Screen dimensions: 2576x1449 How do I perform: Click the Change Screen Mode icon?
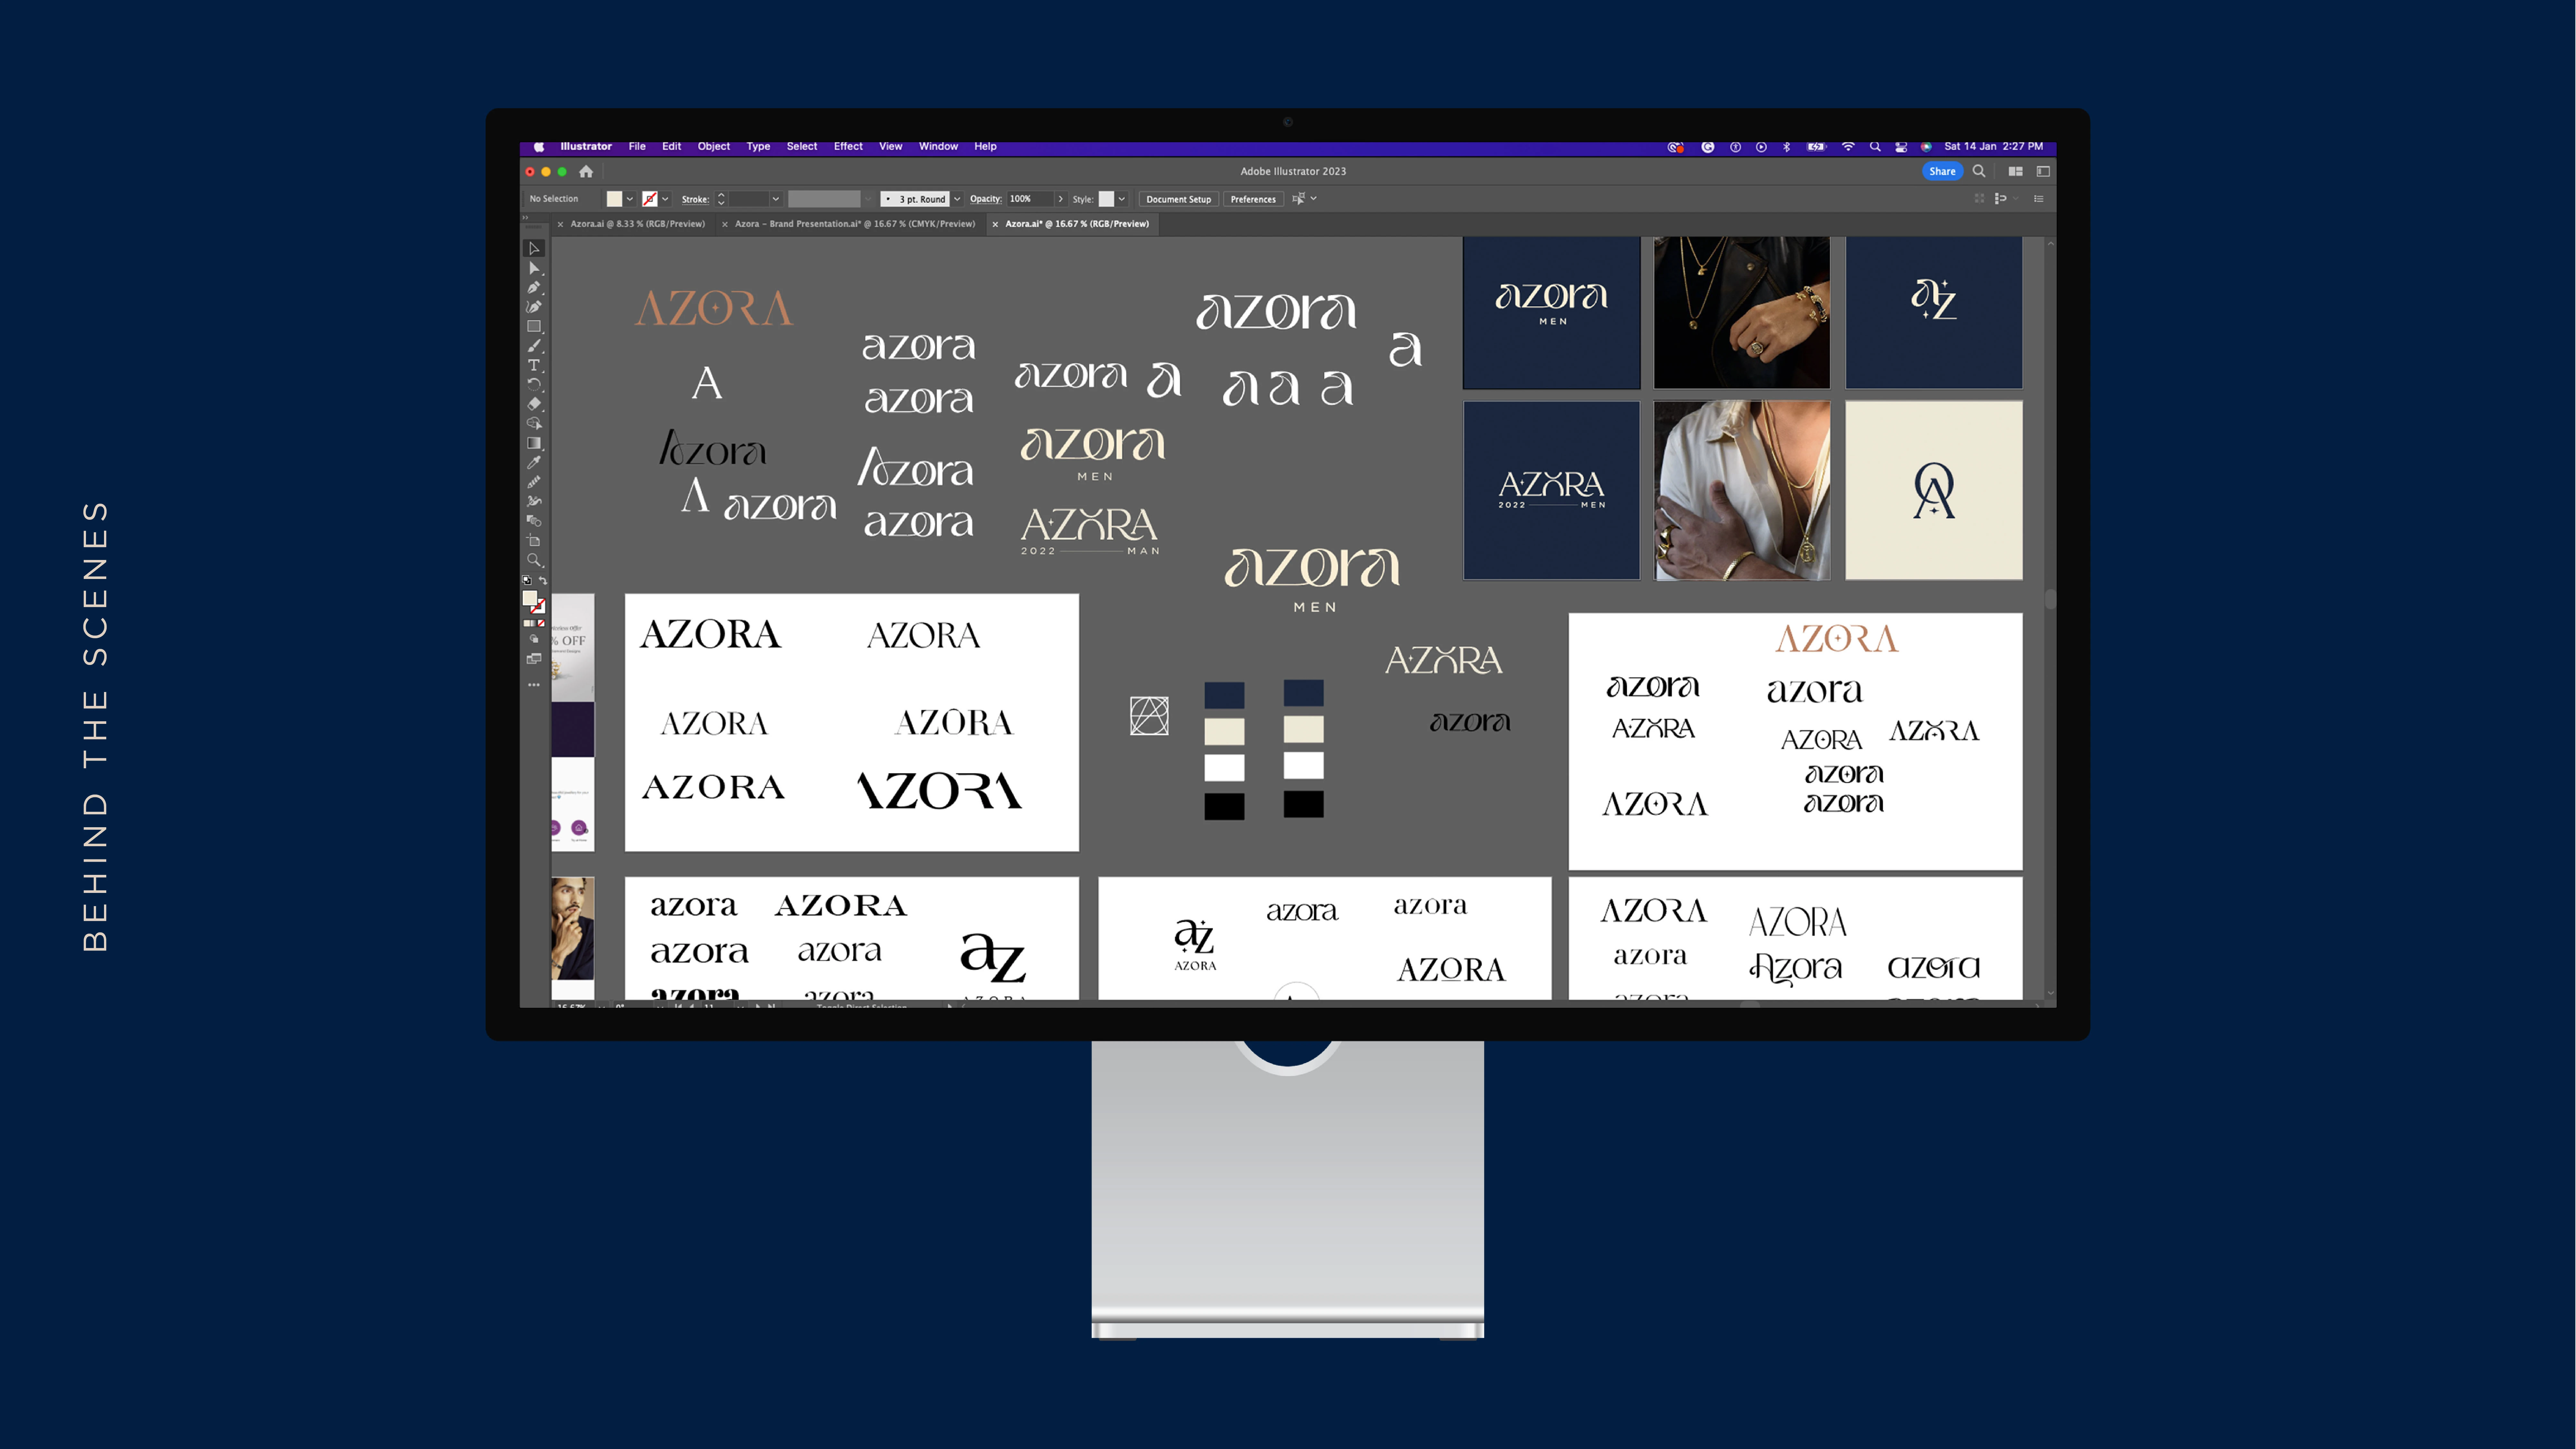pyautogui.click(x=534, y=659)
